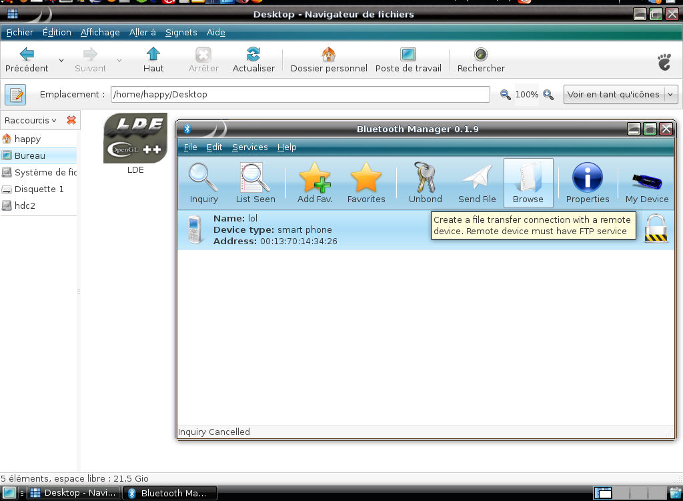Select the smart phone device named lol
The image size is (683, 501).
pos(426,229)
